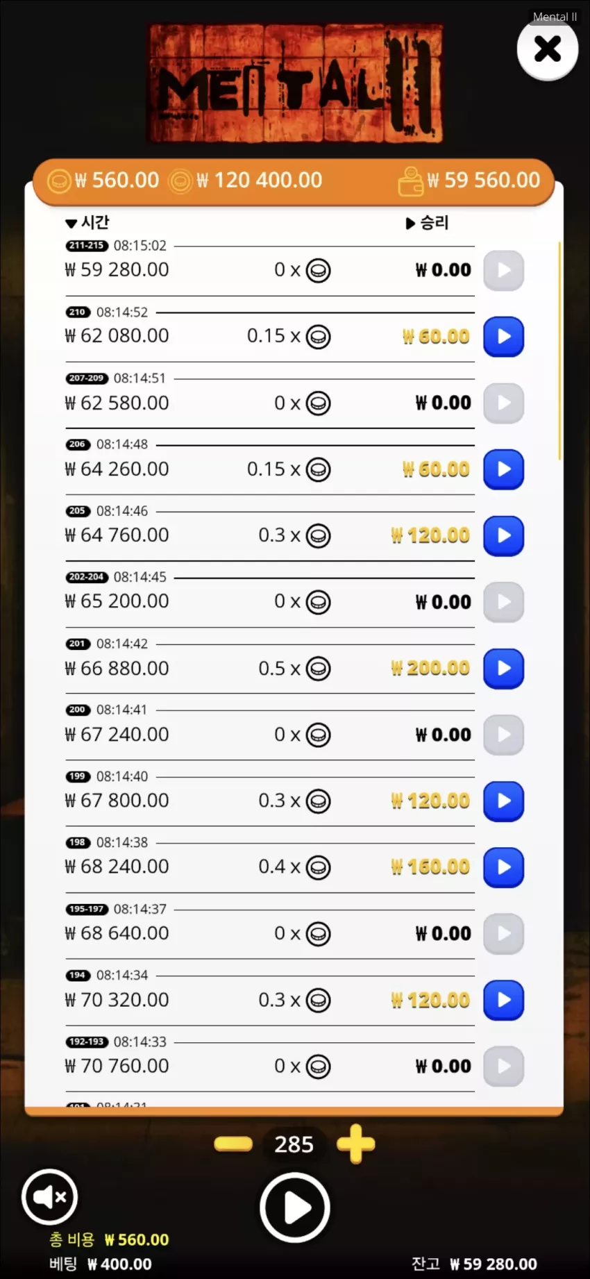Replay round 205 winning ₩120.00
The height and width of the screenshot is (1279, 590).
click(503, 536)
